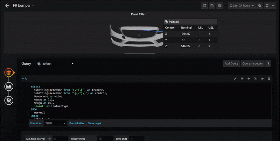Open the Query Inspector
This screenshot has width=280, height=141.
(252, 64)
